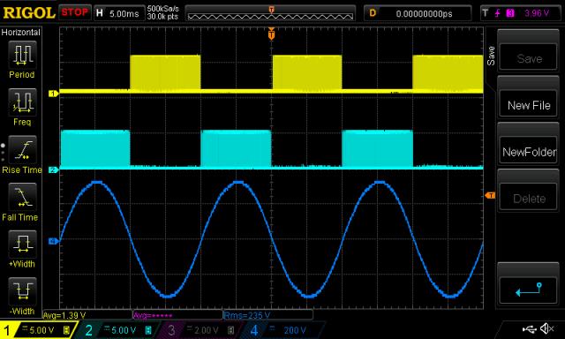Click the orange trigger level marker

490,195
